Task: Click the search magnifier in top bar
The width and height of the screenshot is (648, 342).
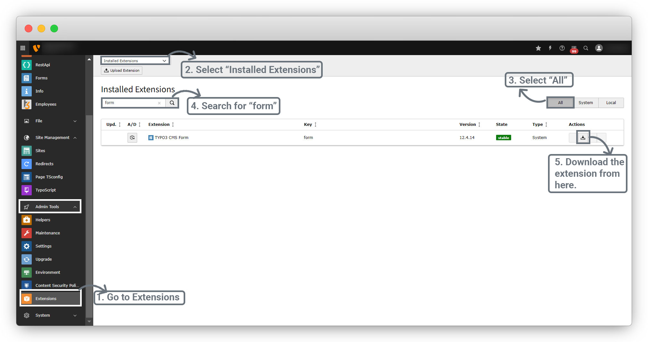Action: (x=586, y=48)
